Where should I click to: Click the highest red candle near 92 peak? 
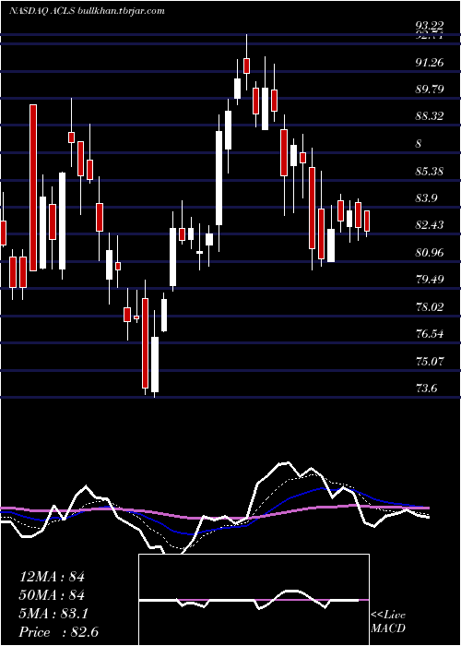(x=246, y=66)
